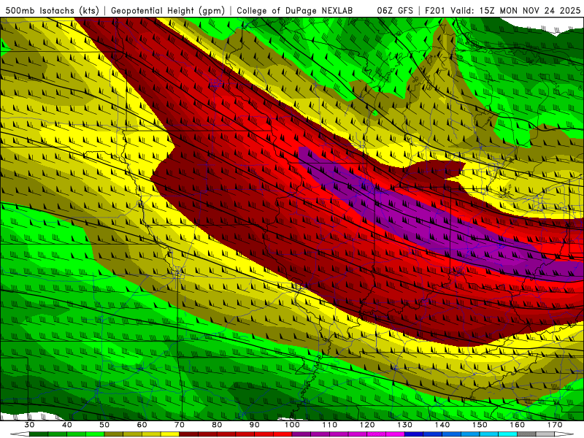
Task: Click the legend value 90
Action: click(x=254, y=425)
